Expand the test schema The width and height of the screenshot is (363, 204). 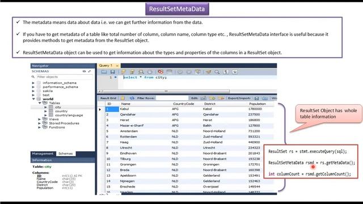33,95
